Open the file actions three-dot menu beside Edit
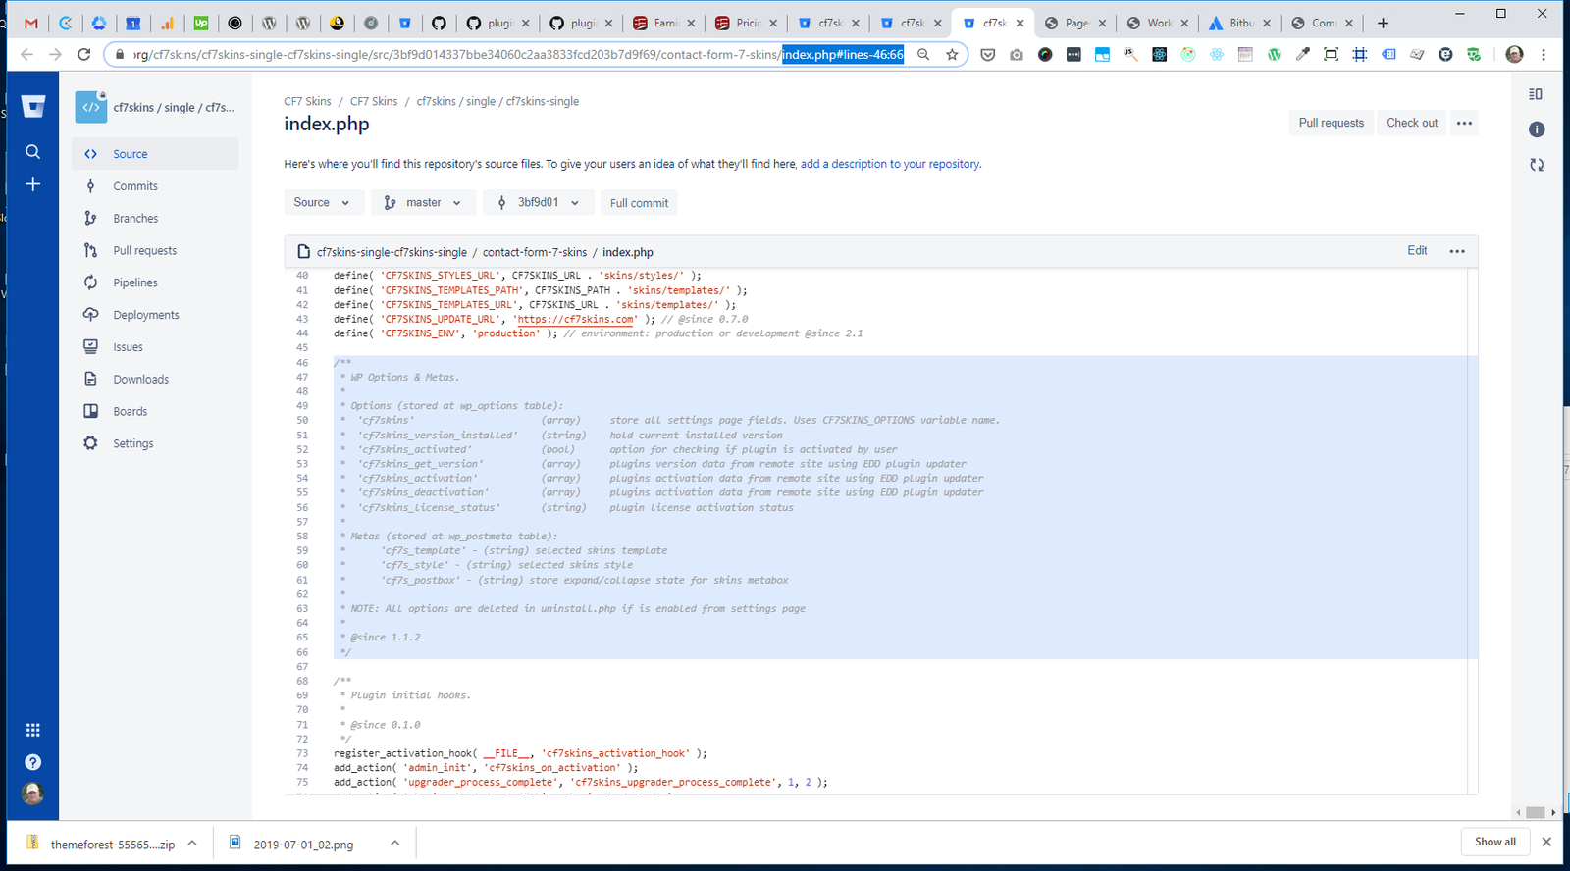The height and width of the screenshot is (871, 1570). coord(1457,251)
